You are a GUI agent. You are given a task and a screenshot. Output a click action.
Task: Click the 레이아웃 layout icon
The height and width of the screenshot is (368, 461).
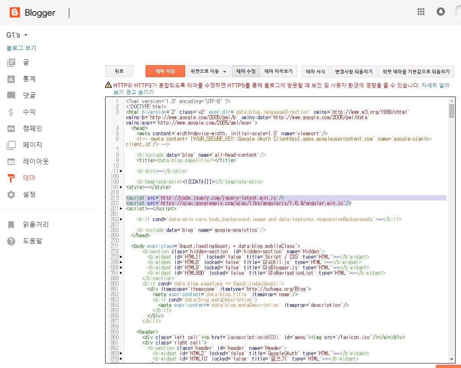pos(11,161)
